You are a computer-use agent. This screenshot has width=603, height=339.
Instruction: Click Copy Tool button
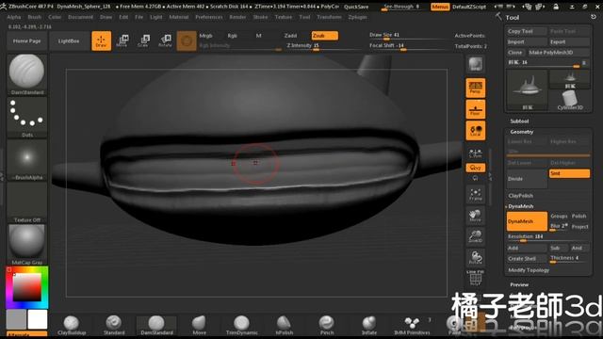tap(527, 31)
